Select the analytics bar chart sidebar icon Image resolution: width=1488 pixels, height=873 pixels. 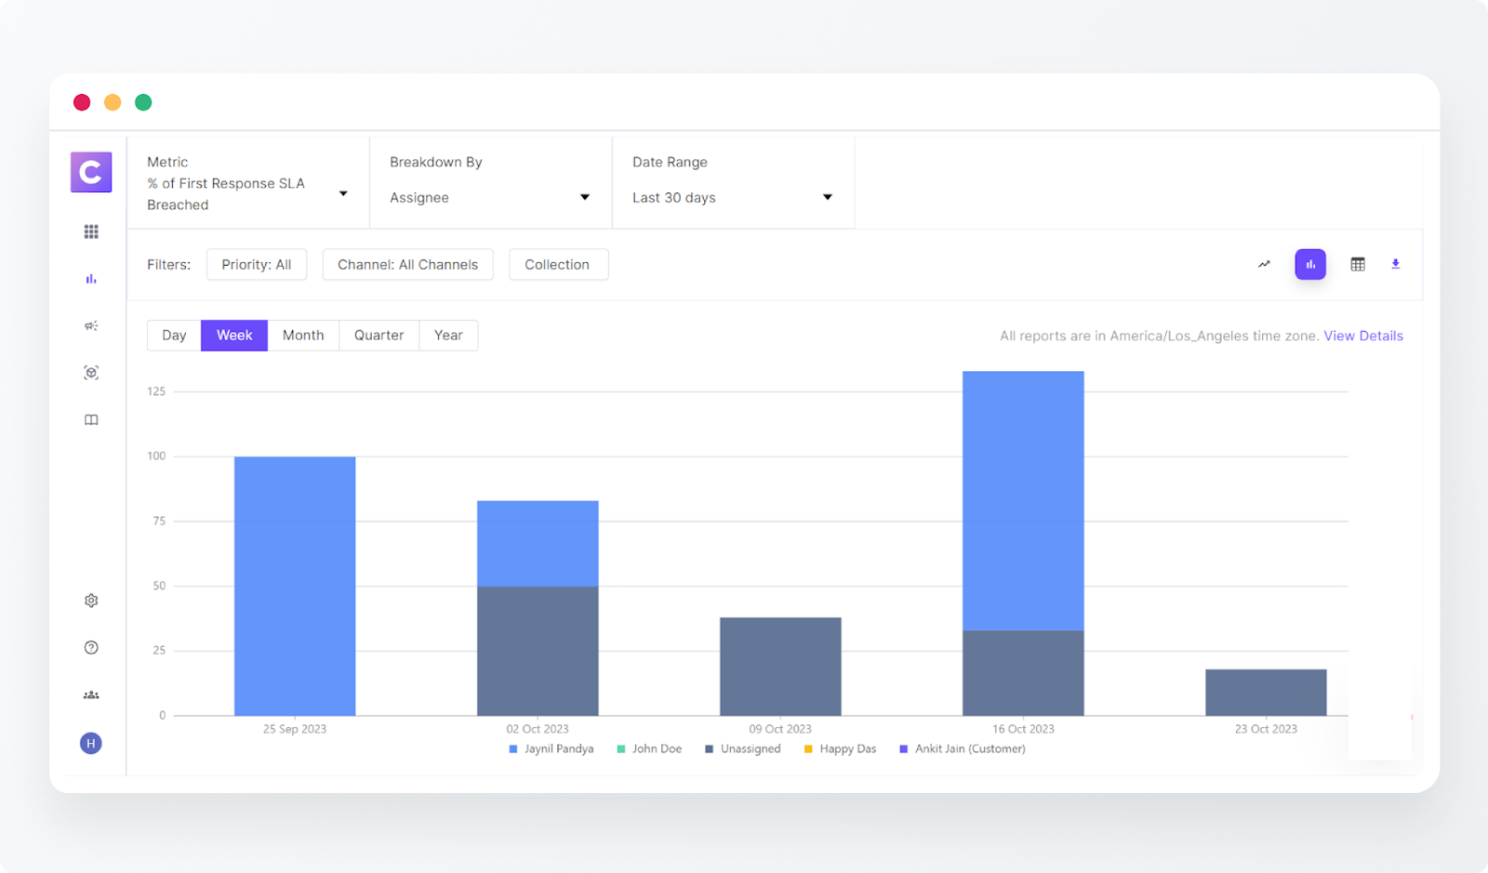pyautogui.click(x=90, y=278)
